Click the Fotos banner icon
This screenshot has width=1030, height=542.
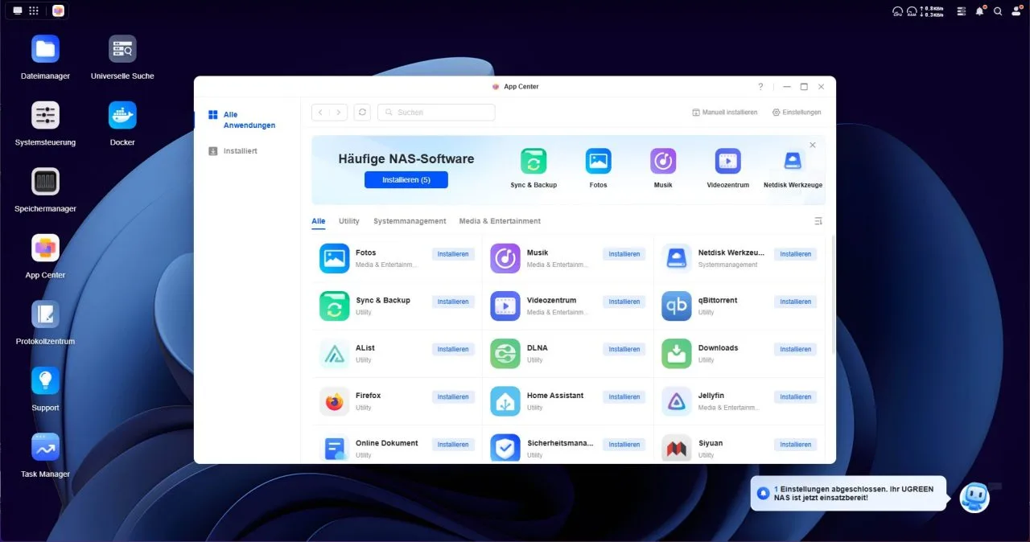point(598,161)
